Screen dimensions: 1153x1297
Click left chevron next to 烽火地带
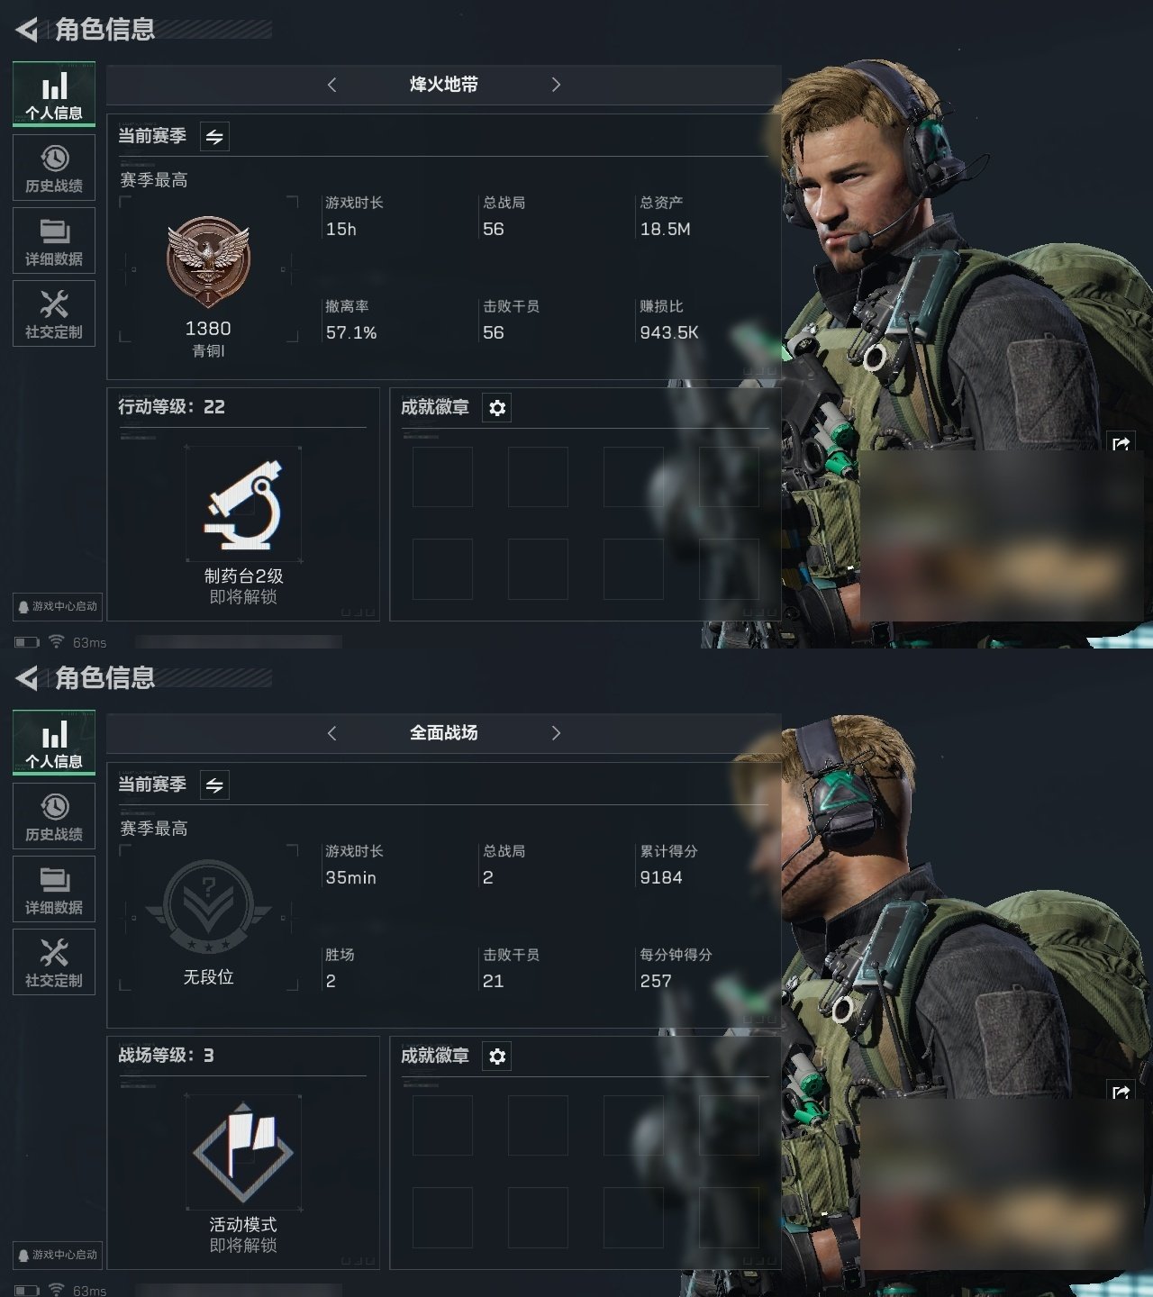pyautogui.click(x=331, y=85)
